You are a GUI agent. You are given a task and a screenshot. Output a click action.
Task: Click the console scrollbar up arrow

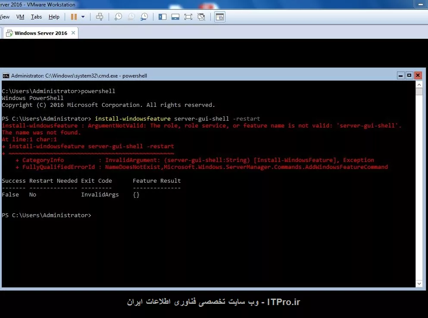click(419, 85)
